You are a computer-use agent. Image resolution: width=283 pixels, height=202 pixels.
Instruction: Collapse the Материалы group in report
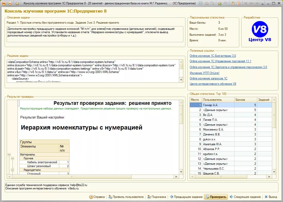(9, 155)
